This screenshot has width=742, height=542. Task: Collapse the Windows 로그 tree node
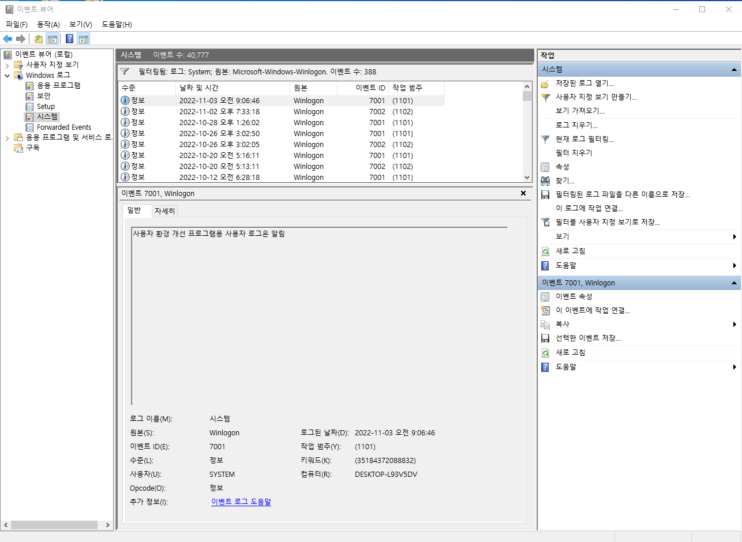tap(7, 75)
